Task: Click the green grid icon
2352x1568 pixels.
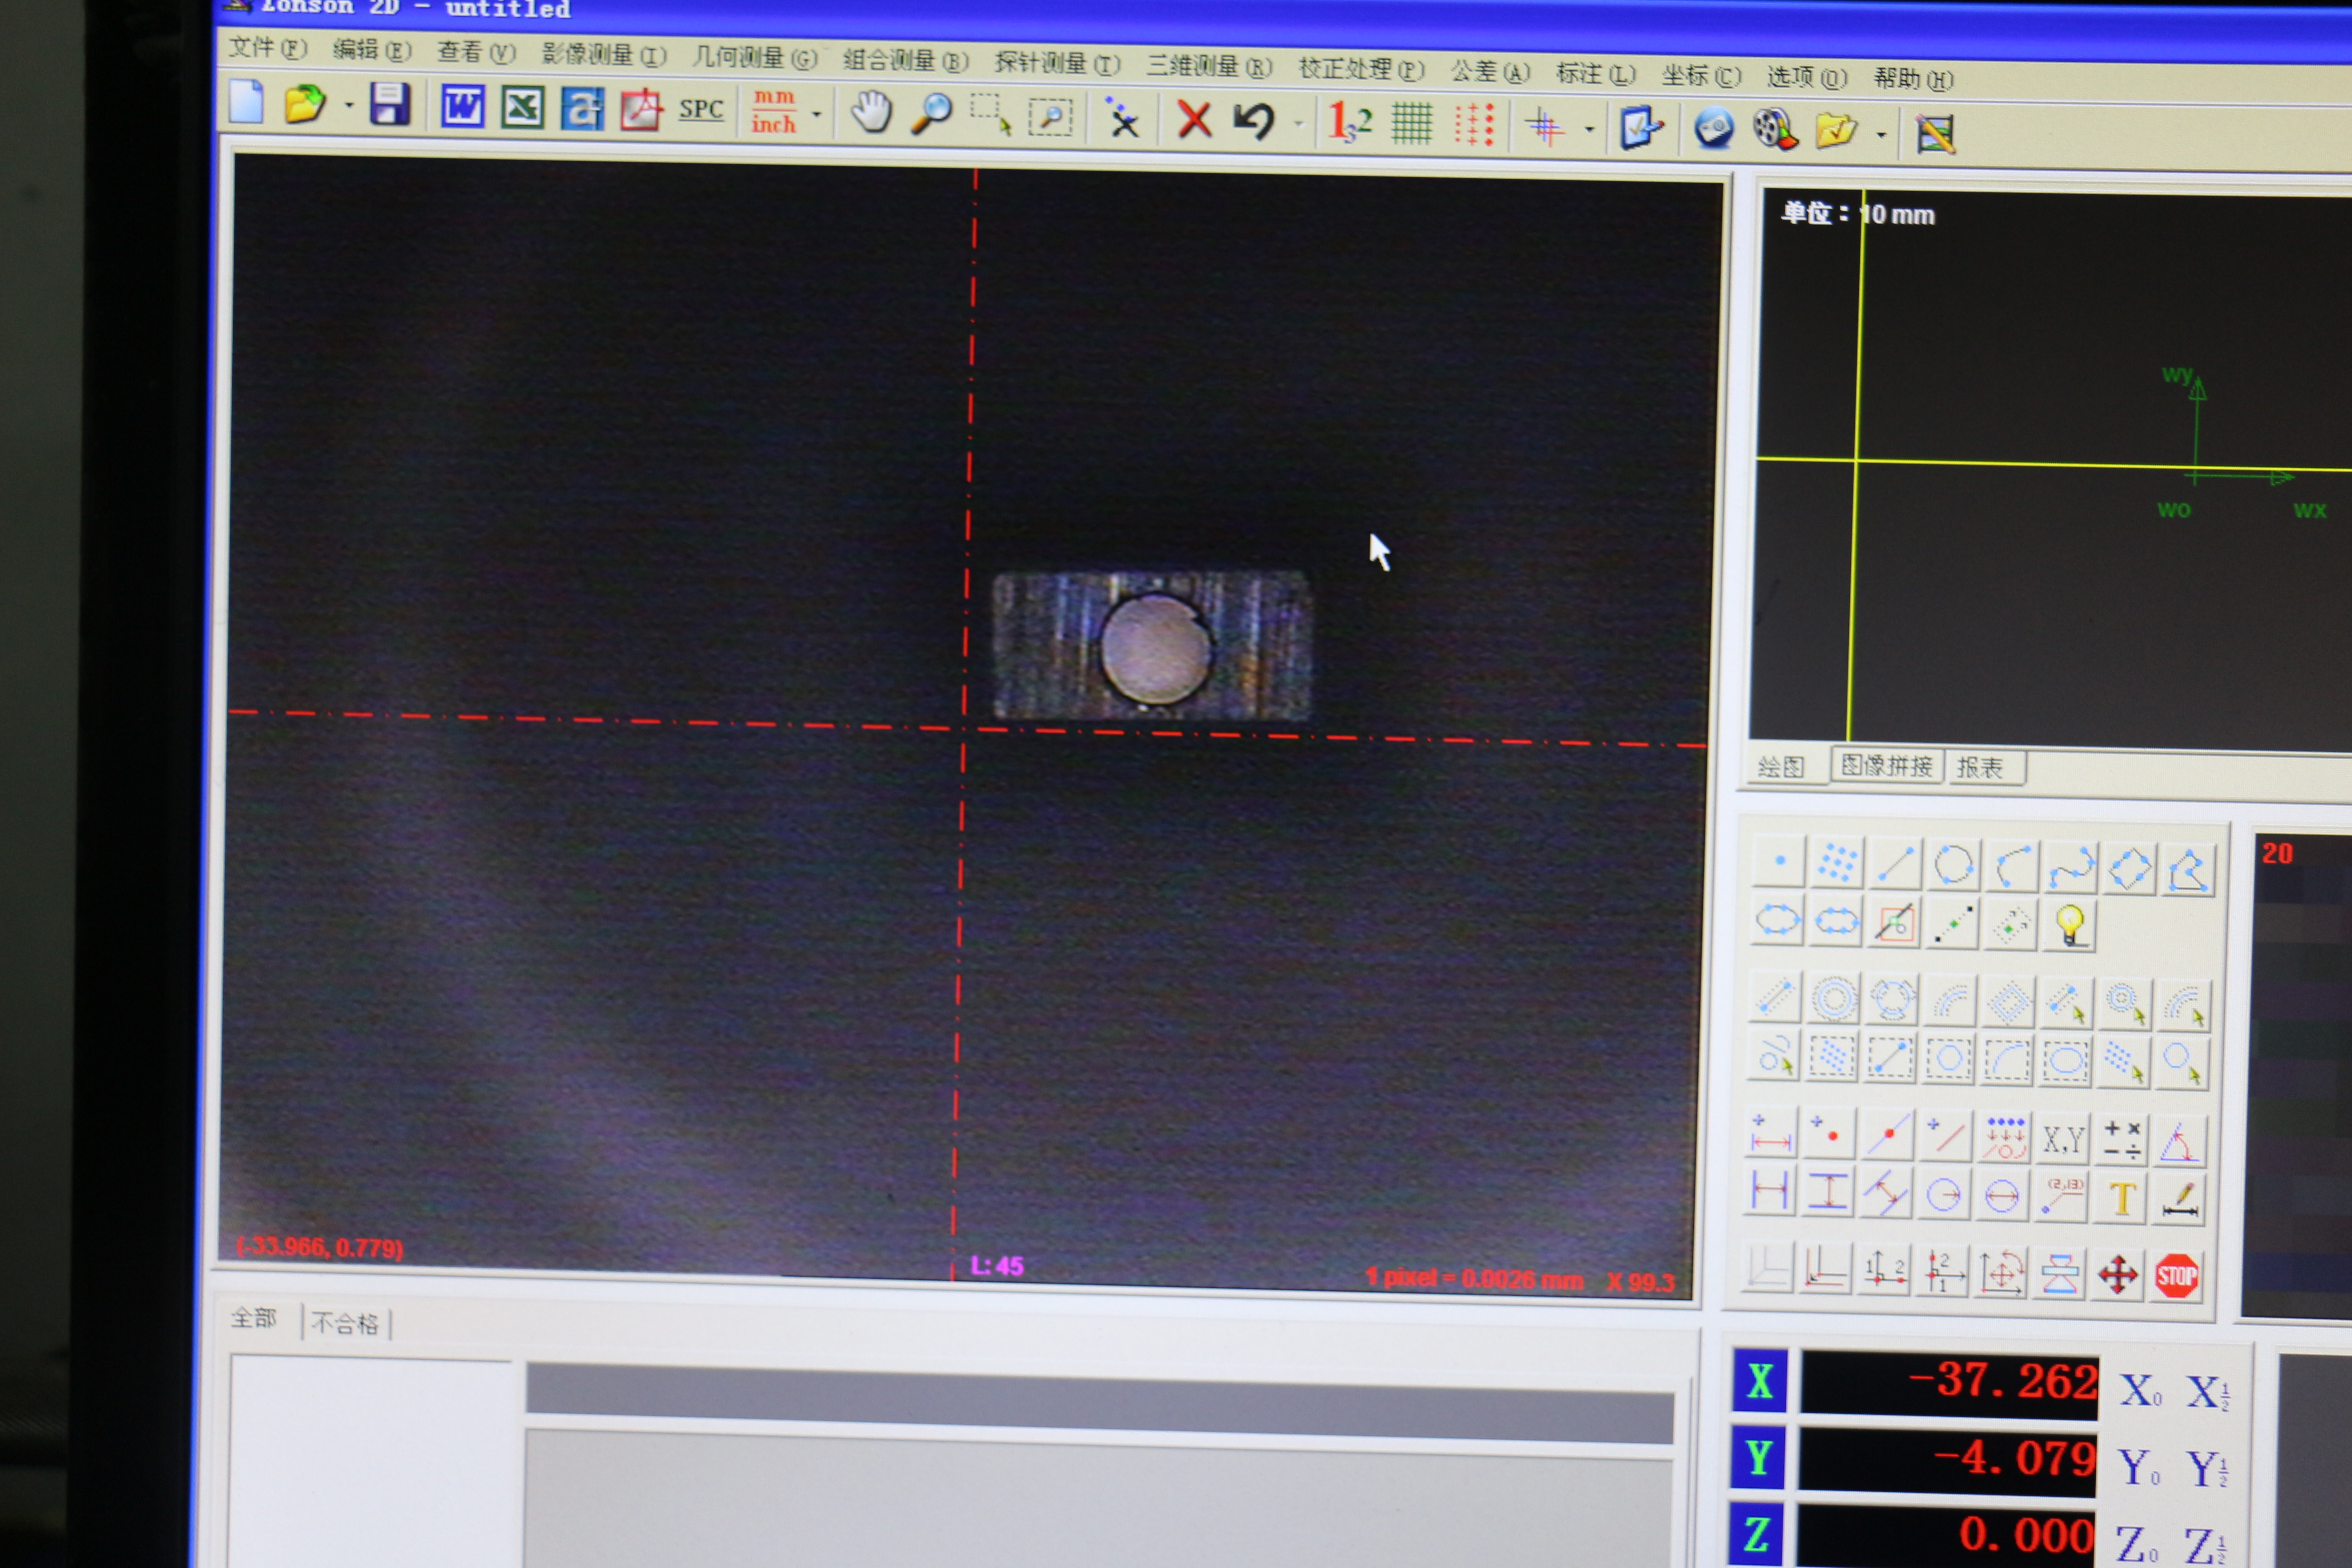Action: pyautogui.click(x=1412, y=124)
